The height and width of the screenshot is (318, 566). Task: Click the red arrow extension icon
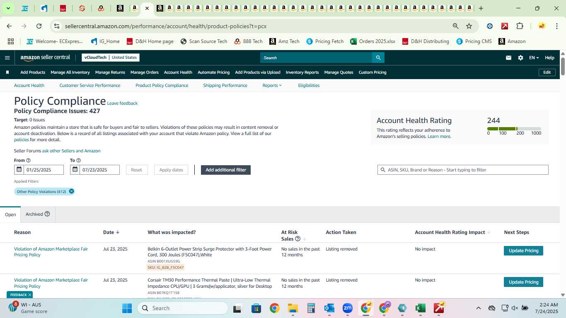pos(505,26)
